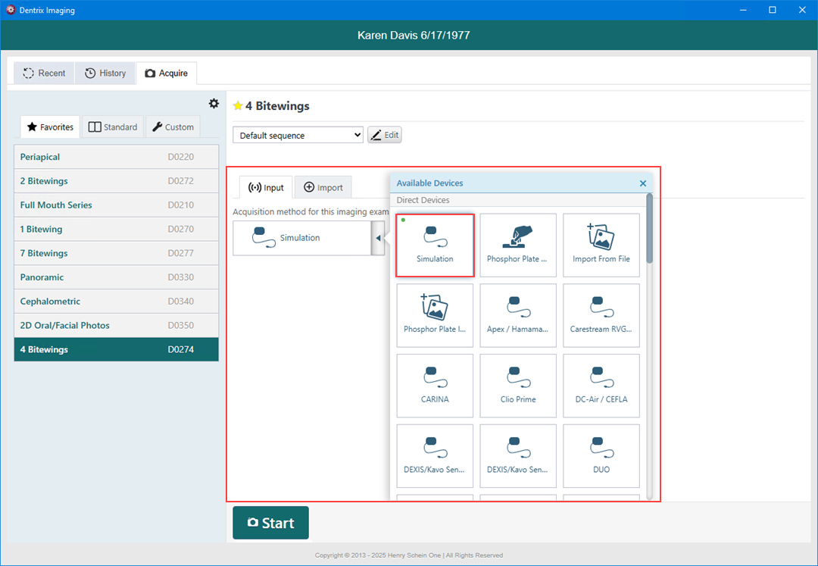818x566 pixels.
Task: Open the Import tab
Action: coord(323,188)
